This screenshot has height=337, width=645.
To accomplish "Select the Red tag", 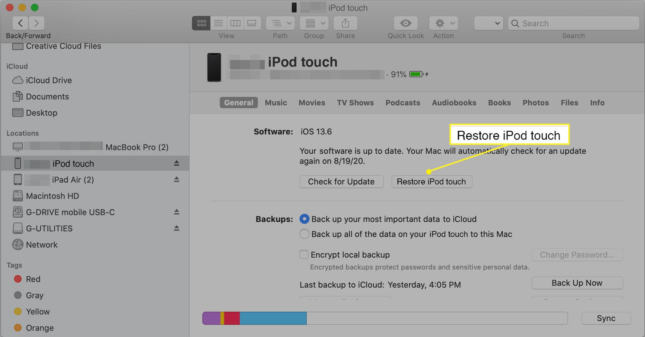I will [27, 279].
